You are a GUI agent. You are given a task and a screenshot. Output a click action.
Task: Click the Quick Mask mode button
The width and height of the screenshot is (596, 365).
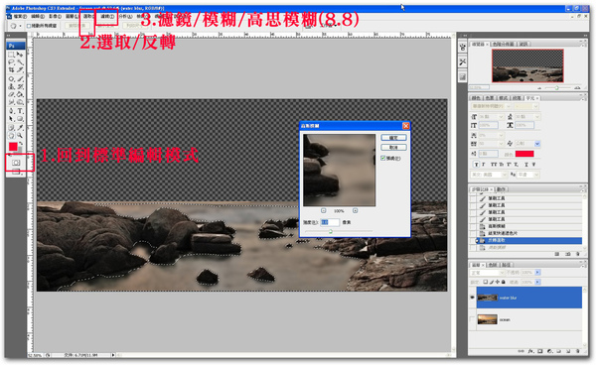[x=16, y=163]
